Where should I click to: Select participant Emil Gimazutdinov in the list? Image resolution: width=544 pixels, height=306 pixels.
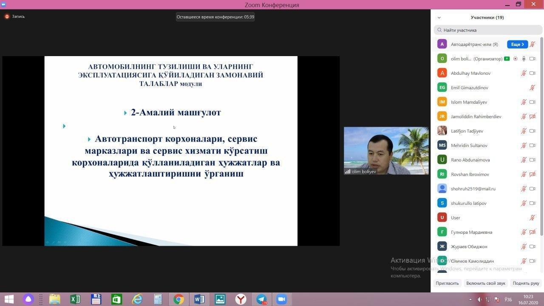click(x=469, y=88)
